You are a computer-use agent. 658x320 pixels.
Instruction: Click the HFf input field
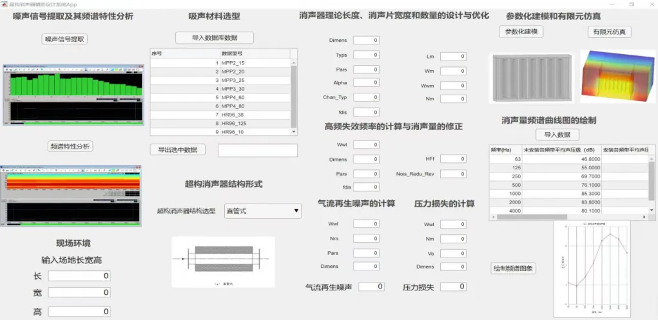(453, 159)
